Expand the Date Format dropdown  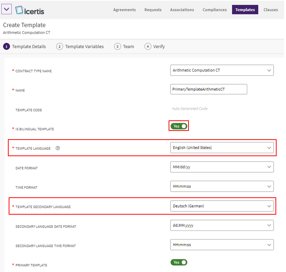[222, 167]
